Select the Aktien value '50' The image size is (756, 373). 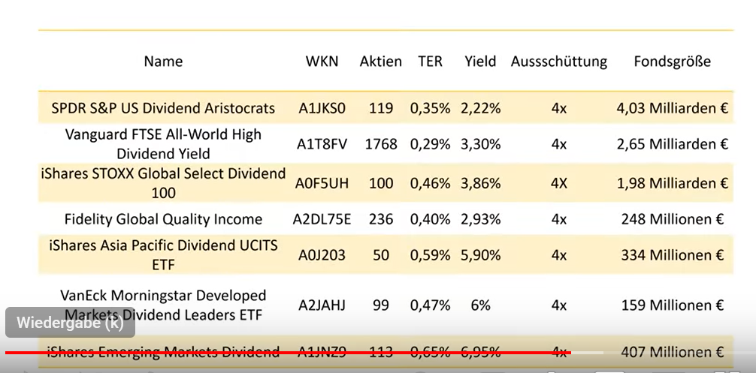[381, 255]
